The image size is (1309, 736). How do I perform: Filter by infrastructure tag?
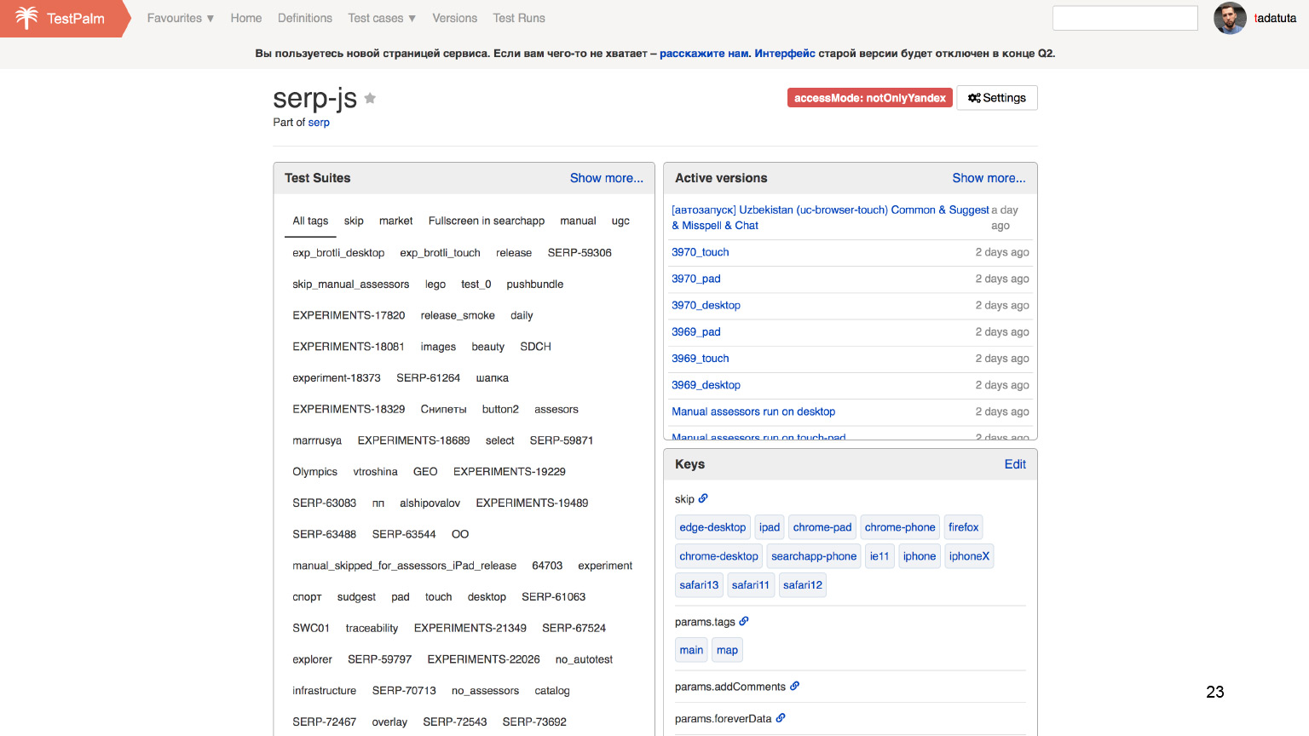point(325,691)
